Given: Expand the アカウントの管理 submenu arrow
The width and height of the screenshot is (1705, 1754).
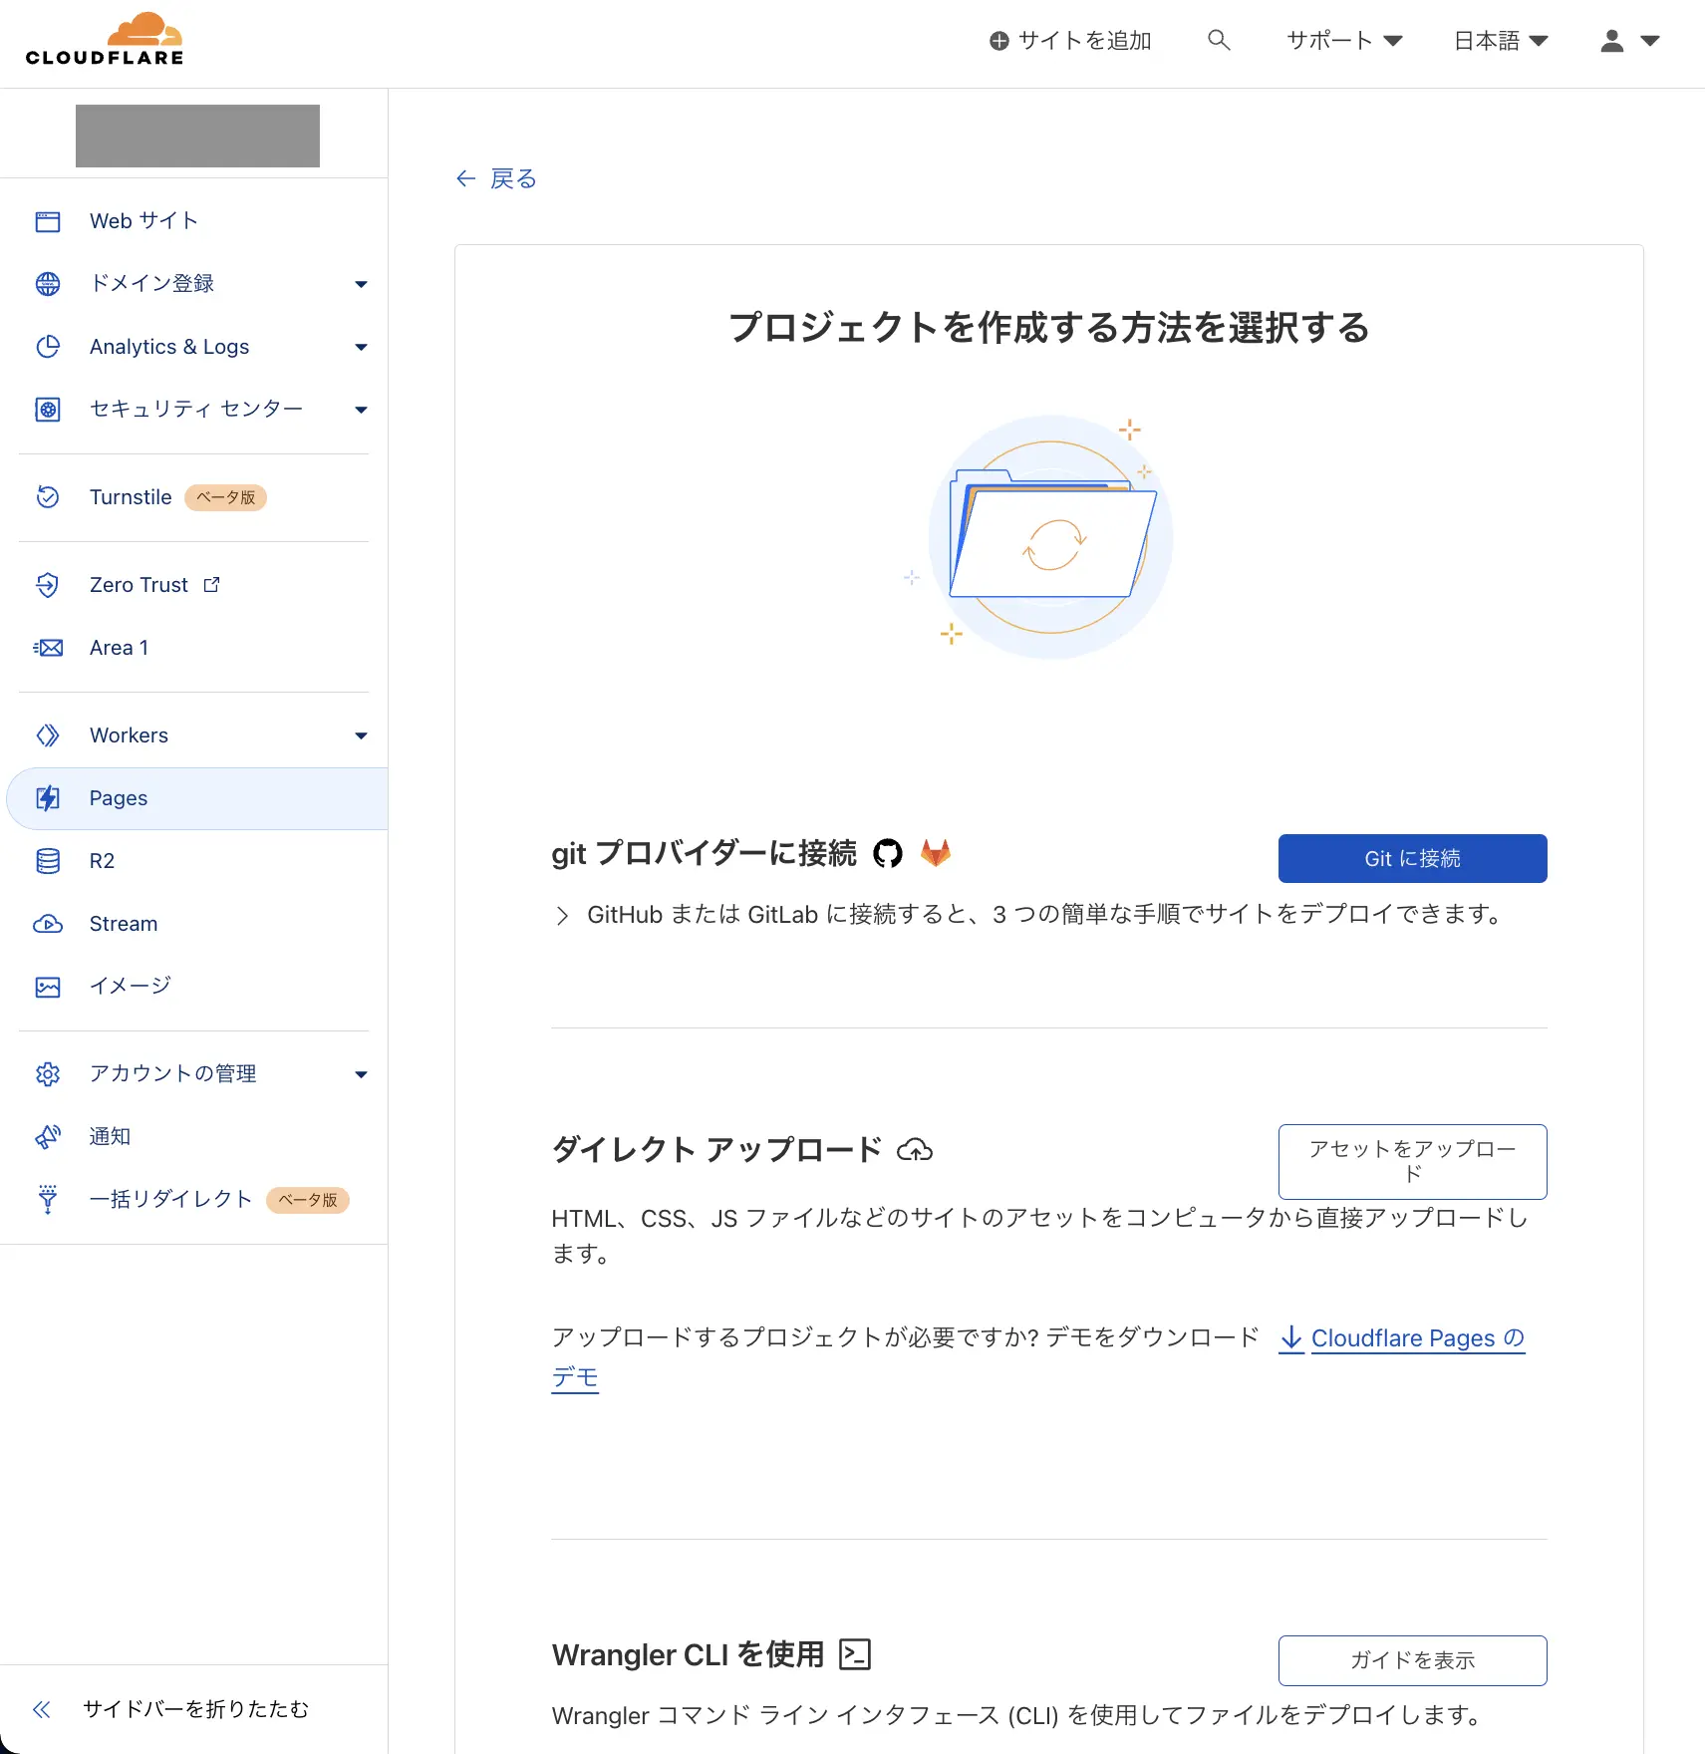Looking at the screenshot, I should click(361, 1074).
